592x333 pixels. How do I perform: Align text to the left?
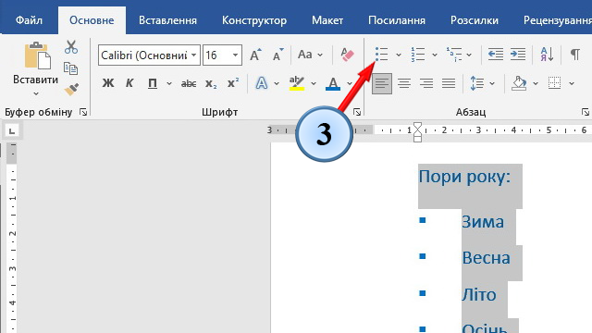(x=382, y=83)
